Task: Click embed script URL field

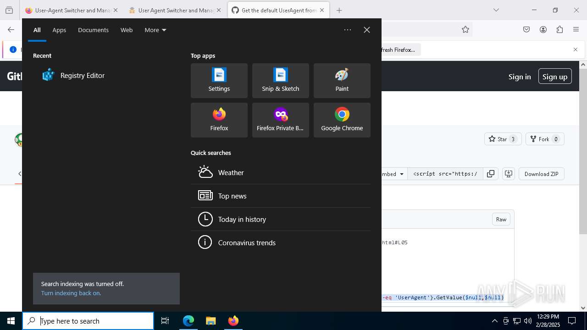Action: (445, 174)
